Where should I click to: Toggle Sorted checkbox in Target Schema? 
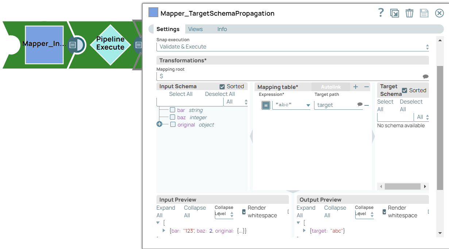[404, 90]
